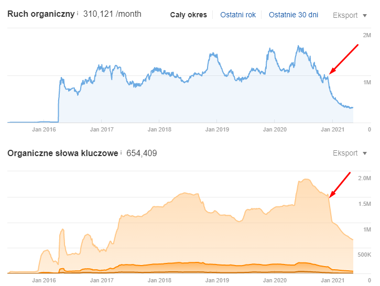Image resolution: width=380 pixels, height=286 pixels.
Task: Click the red arrow on the keywords chart
Action: [x=340, y=184]
